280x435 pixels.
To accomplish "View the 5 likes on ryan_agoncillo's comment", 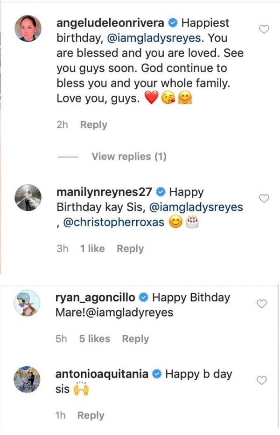I will point(94,339).
